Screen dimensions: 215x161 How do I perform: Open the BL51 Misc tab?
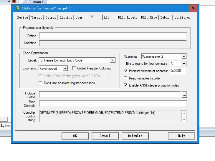tap(149, 17)
